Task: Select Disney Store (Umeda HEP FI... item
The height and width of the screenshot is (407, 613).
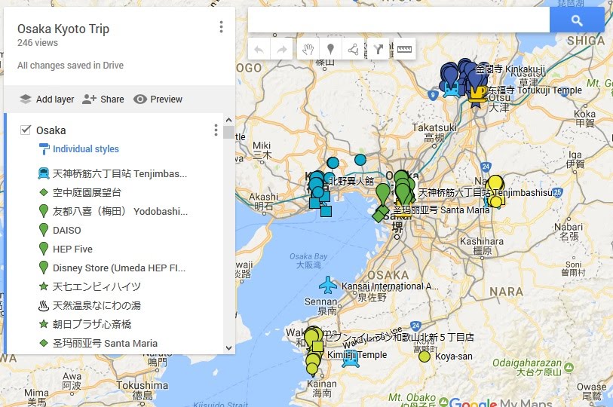Action: tap(119, 268)
